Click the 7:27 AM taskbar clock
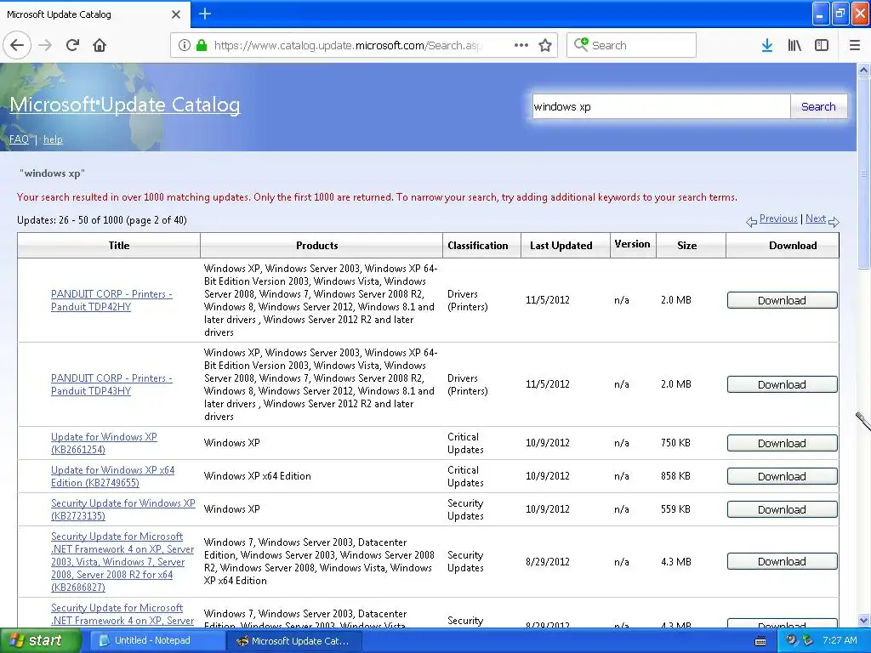 [x=840, y=640]
